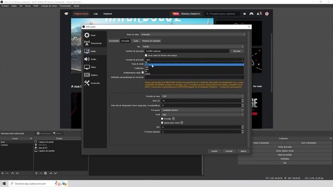Click Iniciar gravação in Controlos panel
Image resolution: width=333 pixels, height=187 pixels.
285,147
